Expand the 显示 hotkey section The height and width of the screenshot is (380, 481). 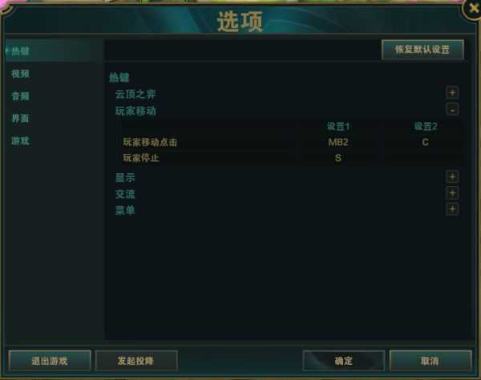tap(452, 176)
